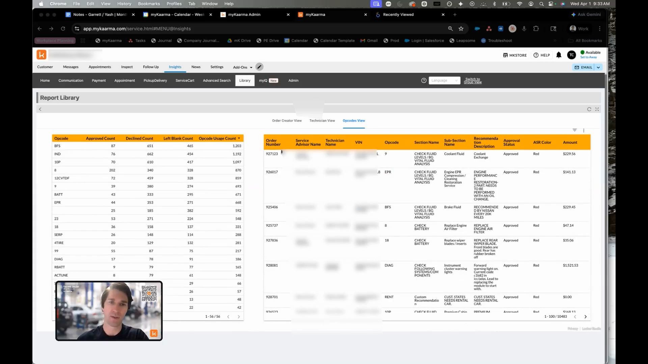Click the Chrome address bar URL
This screenshot has width=648, height=364.
[137, 29]
